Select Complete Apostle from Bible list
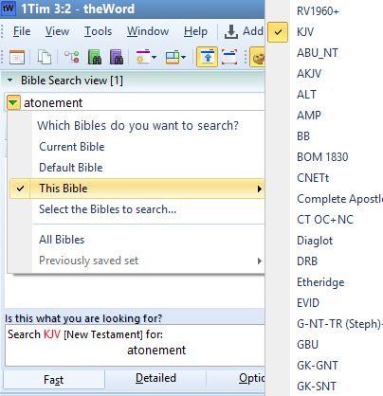The image size is (383, 396). [339, 199]
